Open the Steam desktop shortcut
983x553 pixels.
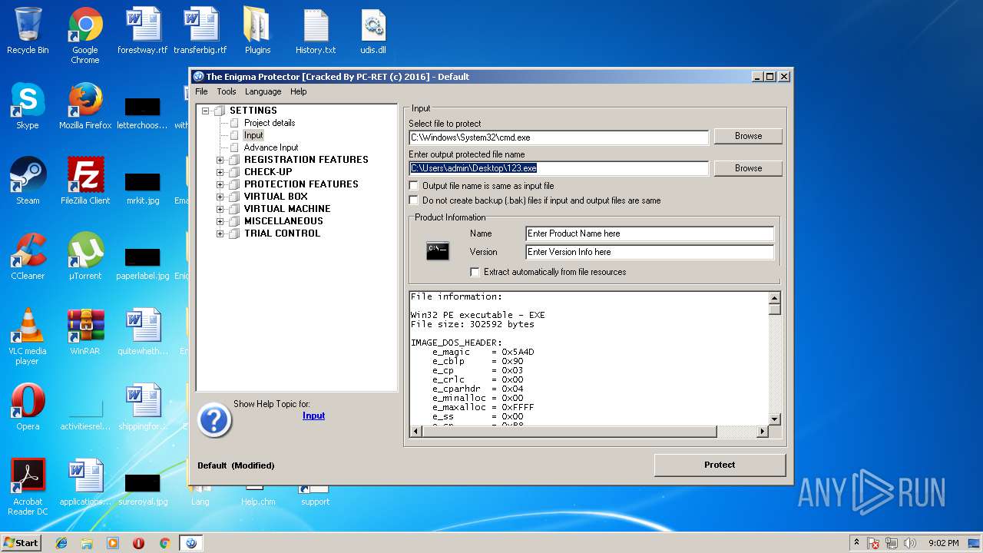(x=28, y=181)
